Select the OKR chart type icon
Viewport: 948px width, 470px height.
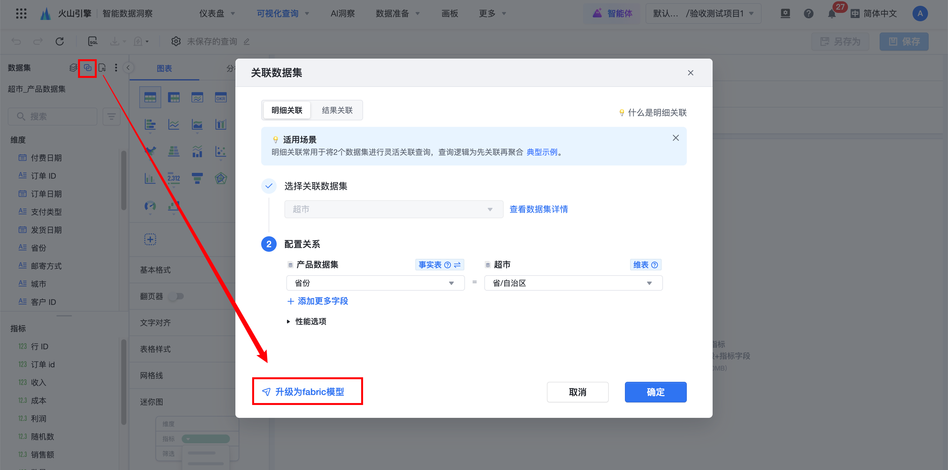point(221,98)
